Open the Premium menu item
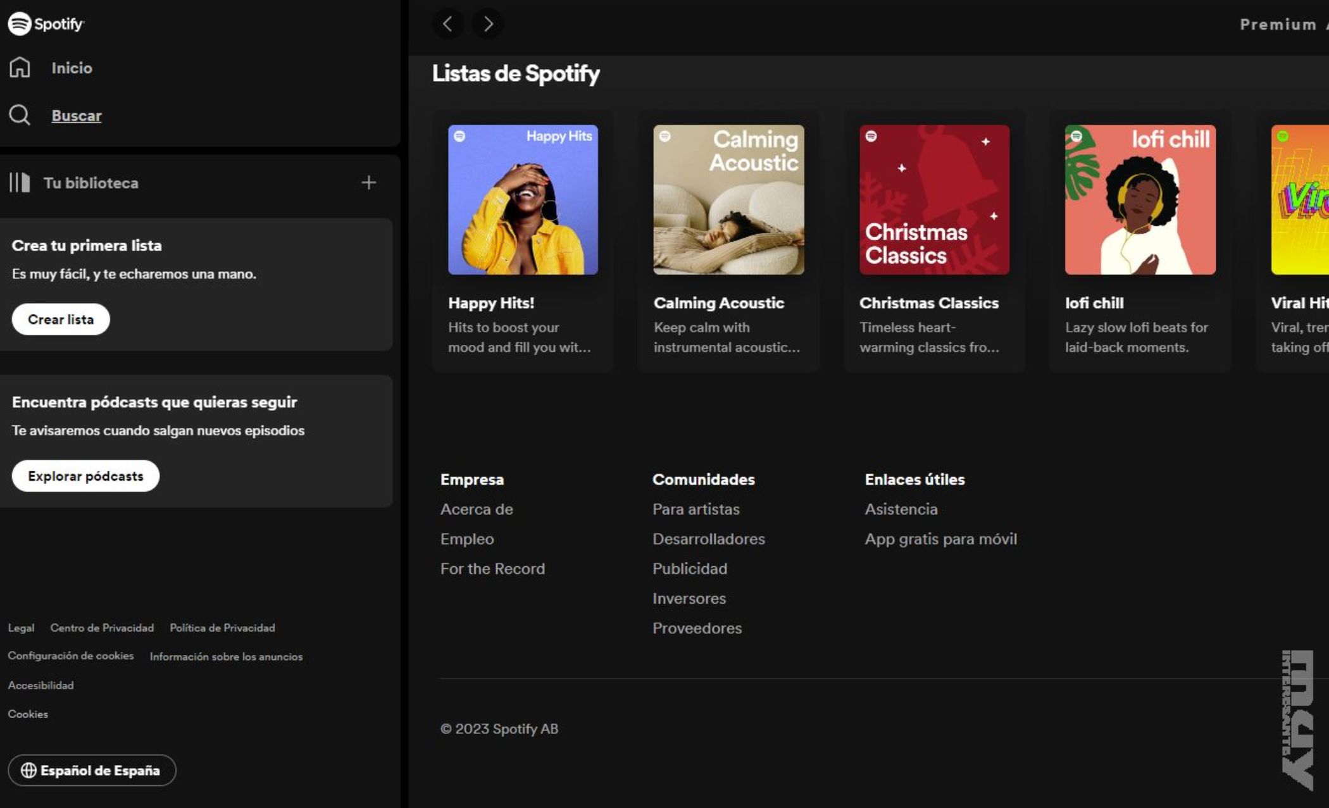The height and width of the screenshot is (808, 1329). tap(1279, 24)
